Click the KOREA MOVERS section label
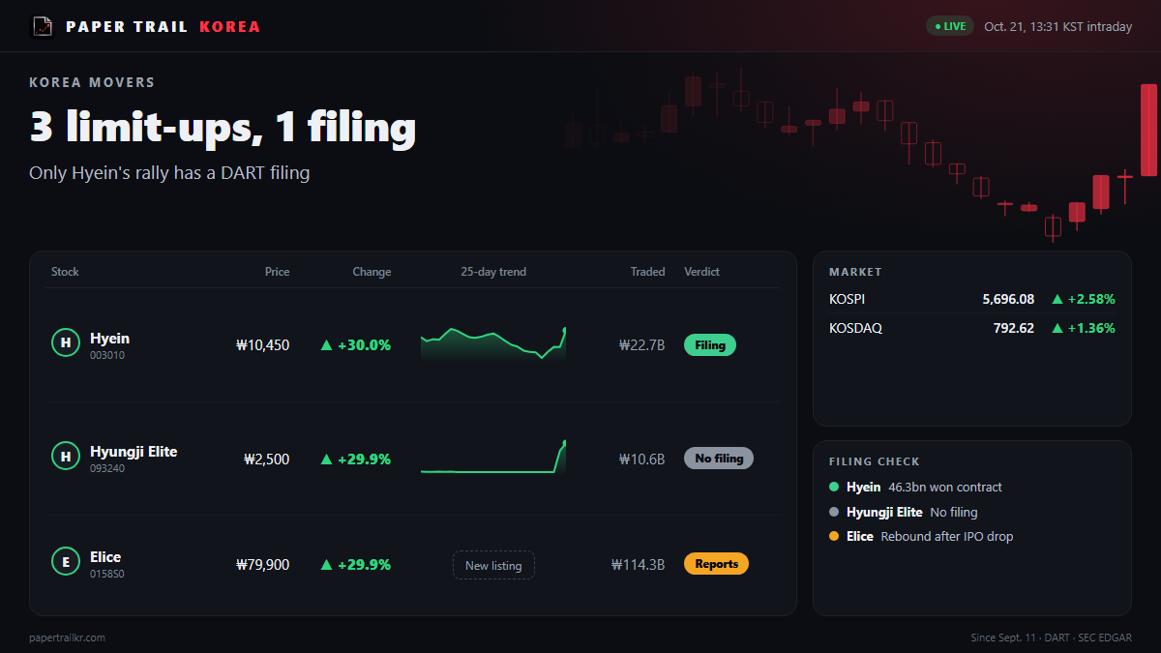 tap(92, 83)
